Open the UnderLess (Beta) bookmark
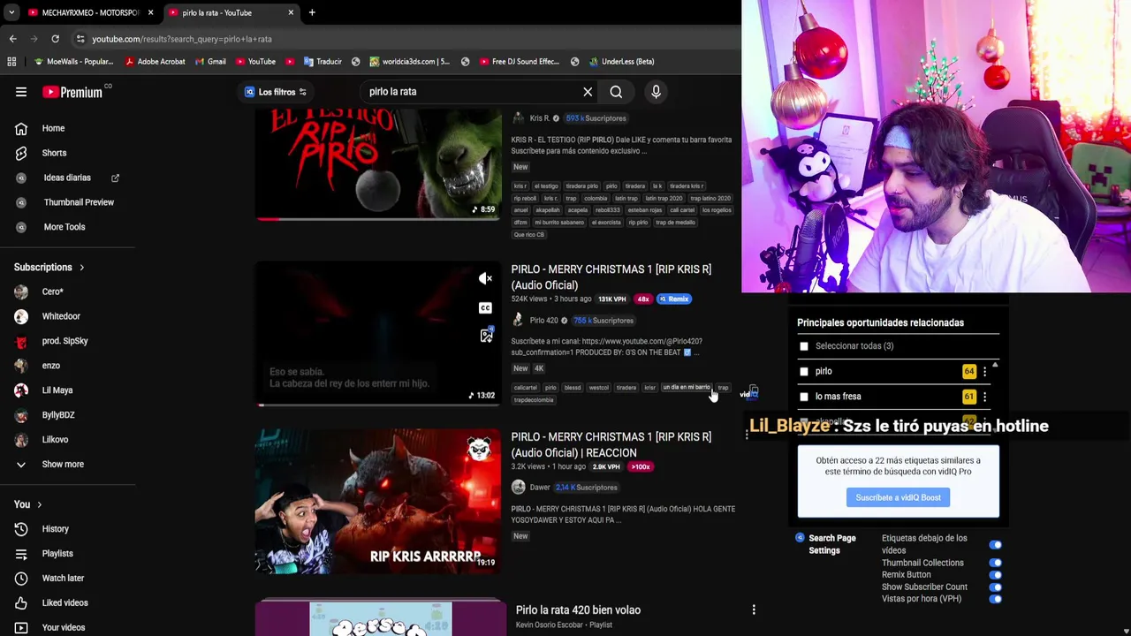This screenshot has height=636, width=1131. (620, 62)
